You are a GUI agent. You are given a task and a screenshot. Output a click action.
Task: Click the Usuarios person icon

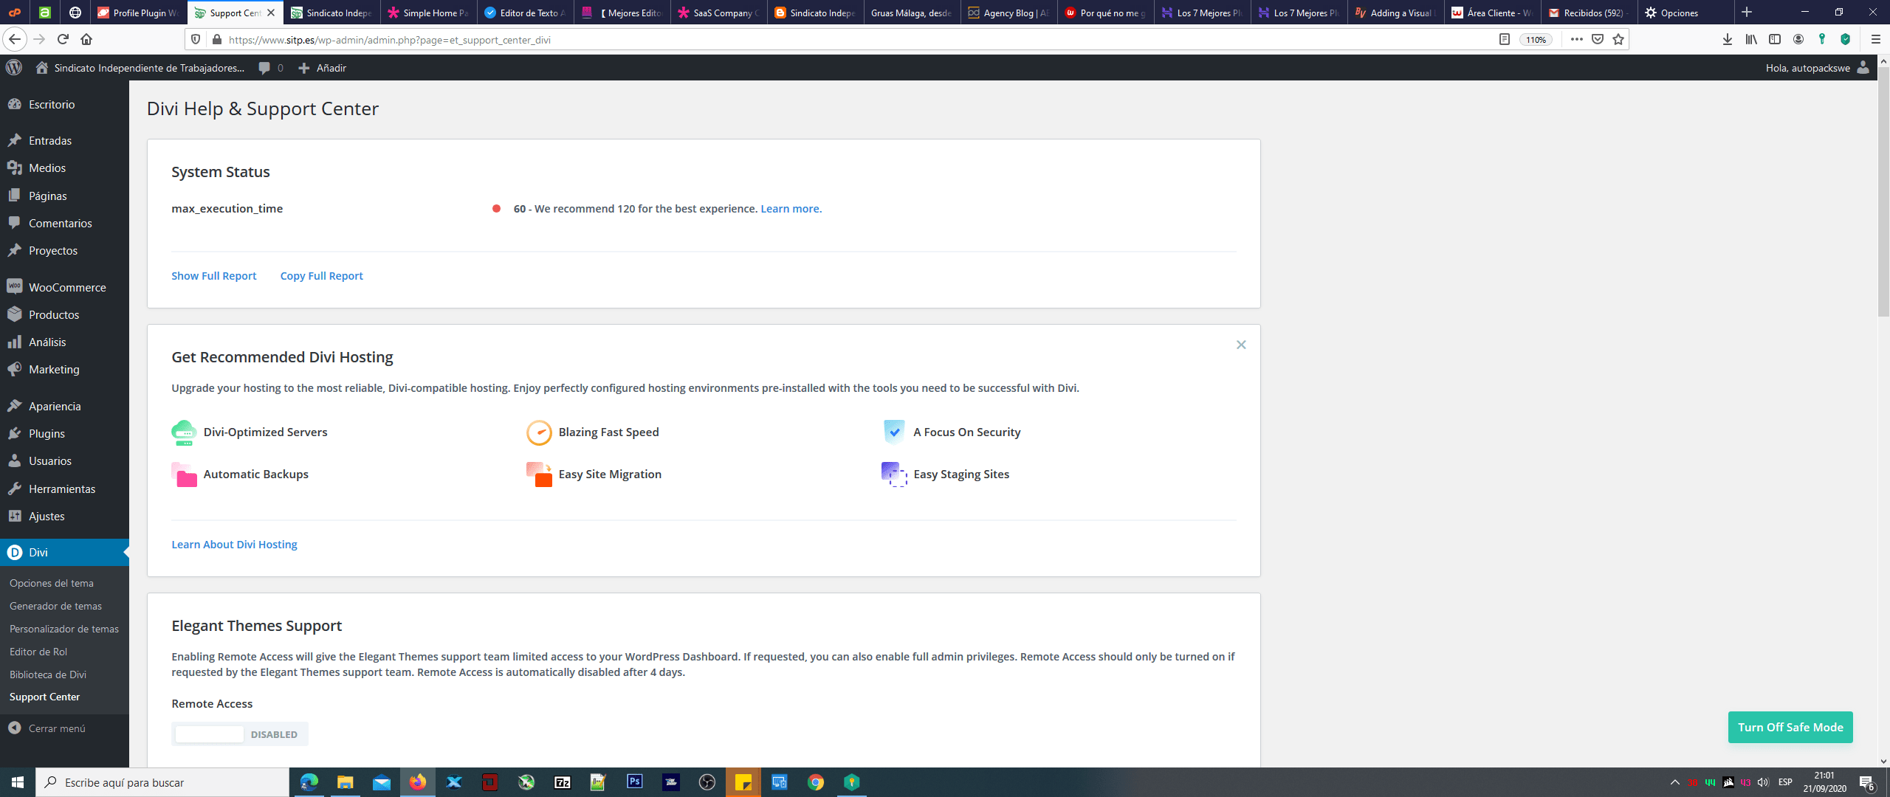pyautogui.click(x=14, y=460)
